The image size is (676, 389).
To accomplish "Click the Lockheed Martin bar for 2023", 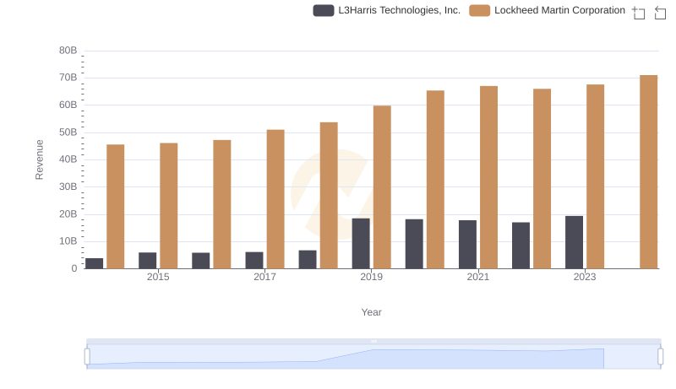I will (x=595, y=176).
